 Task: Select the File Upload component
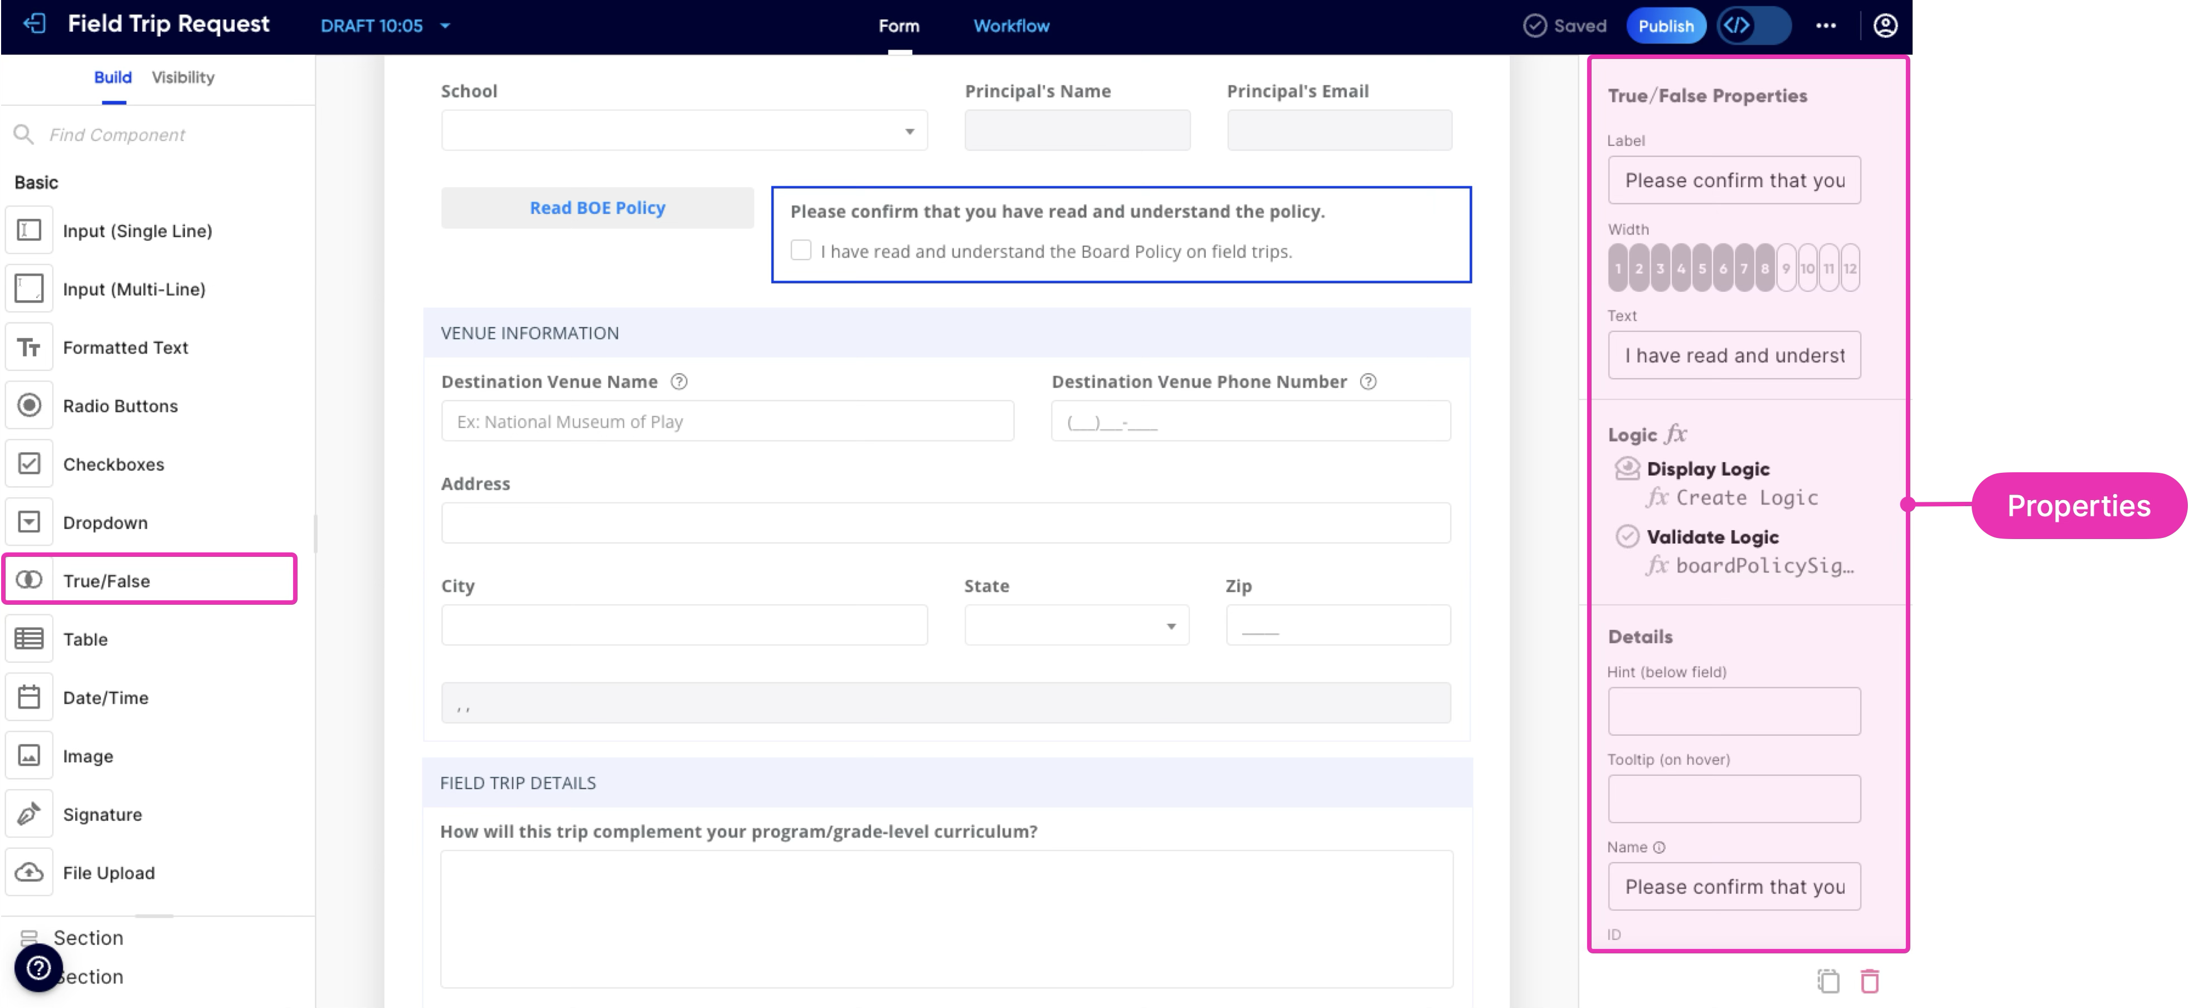[109, 872]
